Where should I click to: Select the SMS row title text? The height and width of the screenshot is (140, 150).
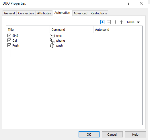pyautogui.click(x=15, y=36)
